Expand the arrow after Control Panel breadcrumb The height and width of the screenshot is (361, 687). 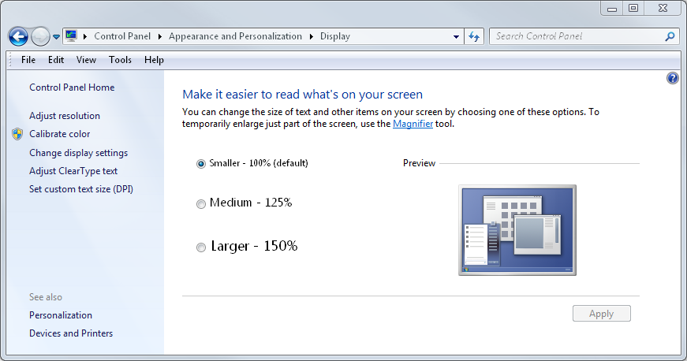pos(160,36)
